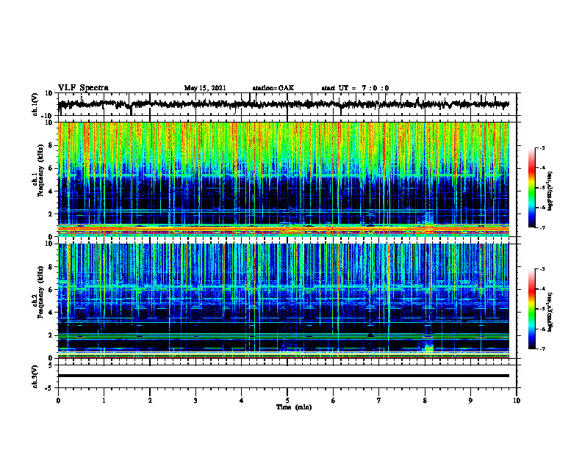Image resolution: width=582 pixels, height=449 pixels.
Task: Click the "10" minute tick label on time axis
Action: click(517, 401)
